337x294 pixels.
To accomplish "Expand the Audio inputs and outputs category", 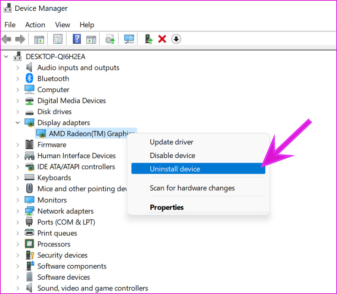I will [17, 68].
